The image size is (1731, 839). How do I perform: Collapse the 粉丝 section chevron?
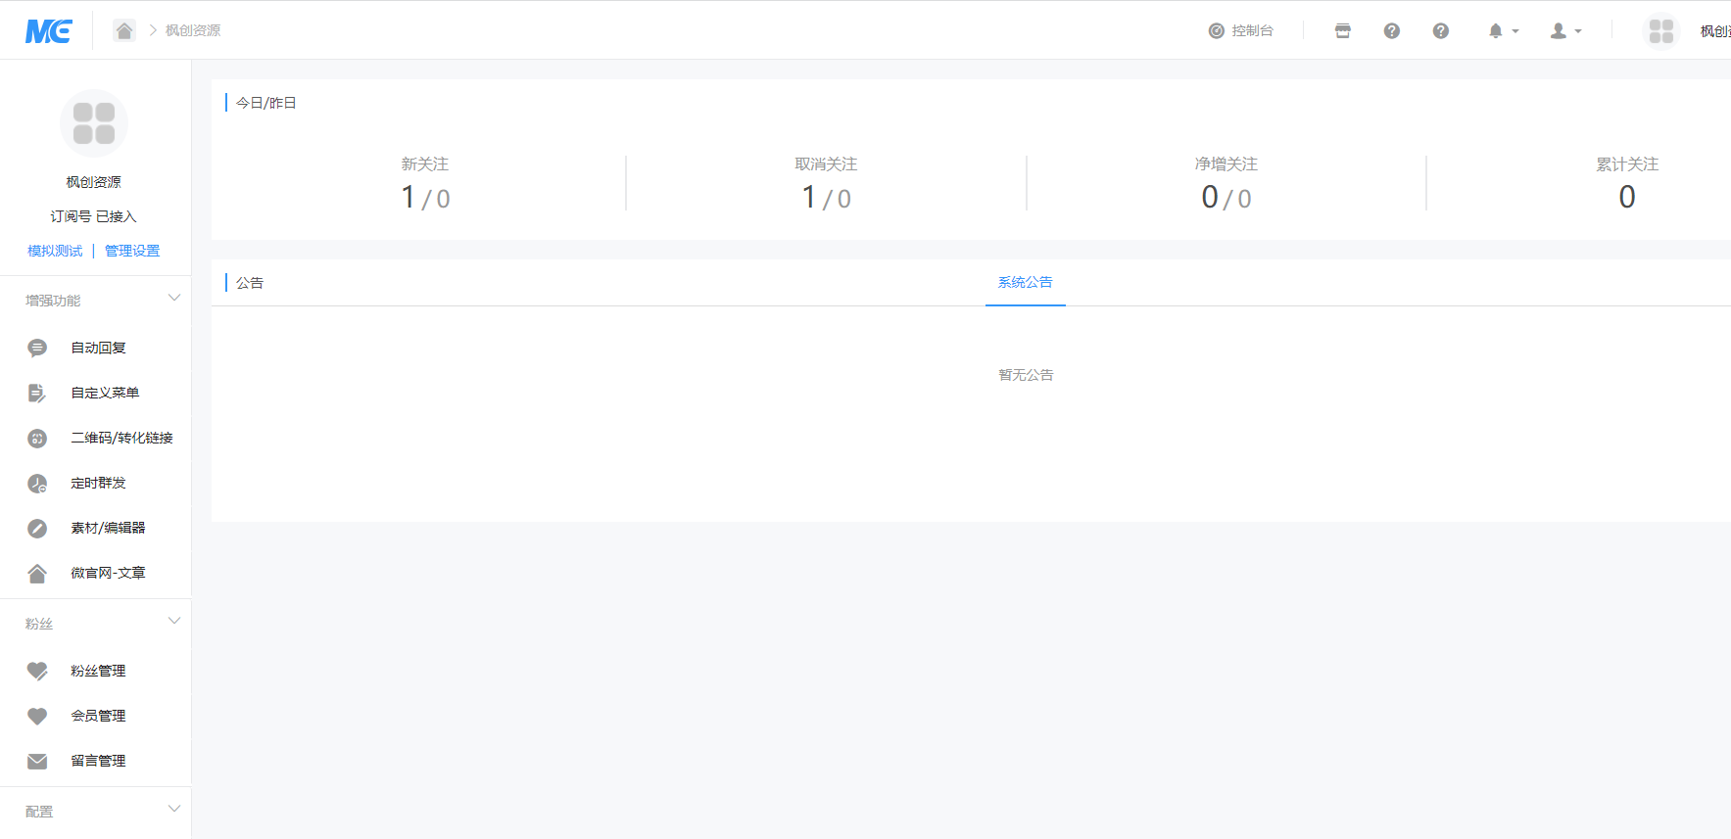pos(174,622)
